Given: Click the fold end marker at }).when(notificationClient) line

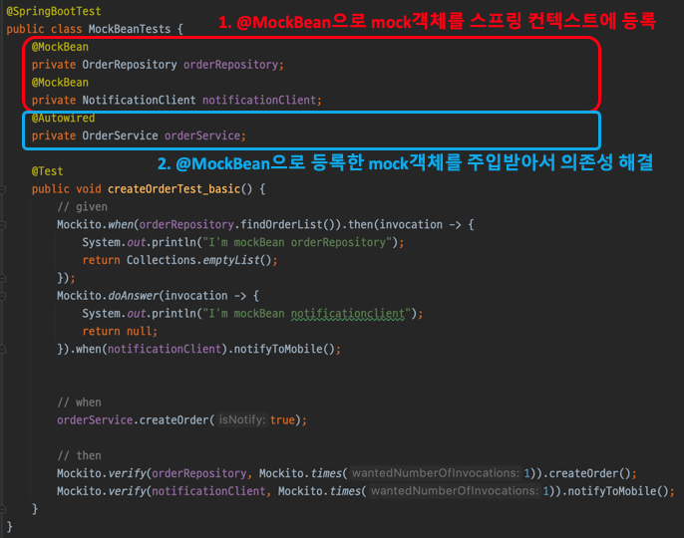Looking at the screenshot, I should (2, 350).
